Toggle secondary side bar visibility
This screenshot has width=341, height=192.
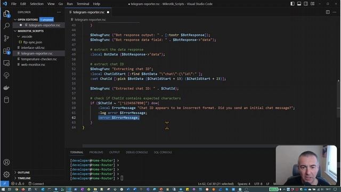(x=306, y=4)
